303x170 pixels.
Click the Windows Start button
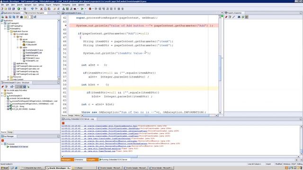(x=4, y=168)
